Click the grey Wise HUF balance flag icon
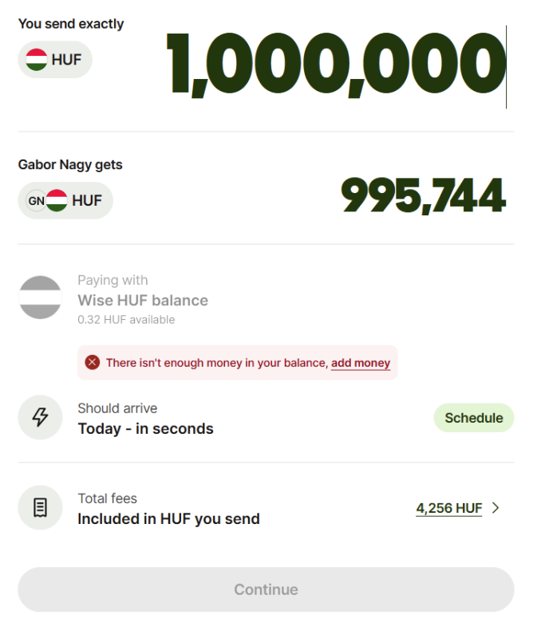This screenshot has width=553, height=638. 41,297
